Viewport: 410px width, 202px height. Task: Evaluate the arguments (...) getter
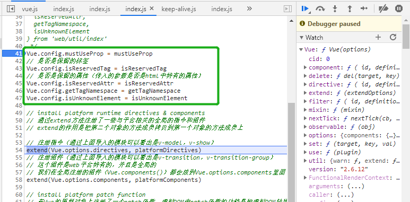tap(355, 186)
